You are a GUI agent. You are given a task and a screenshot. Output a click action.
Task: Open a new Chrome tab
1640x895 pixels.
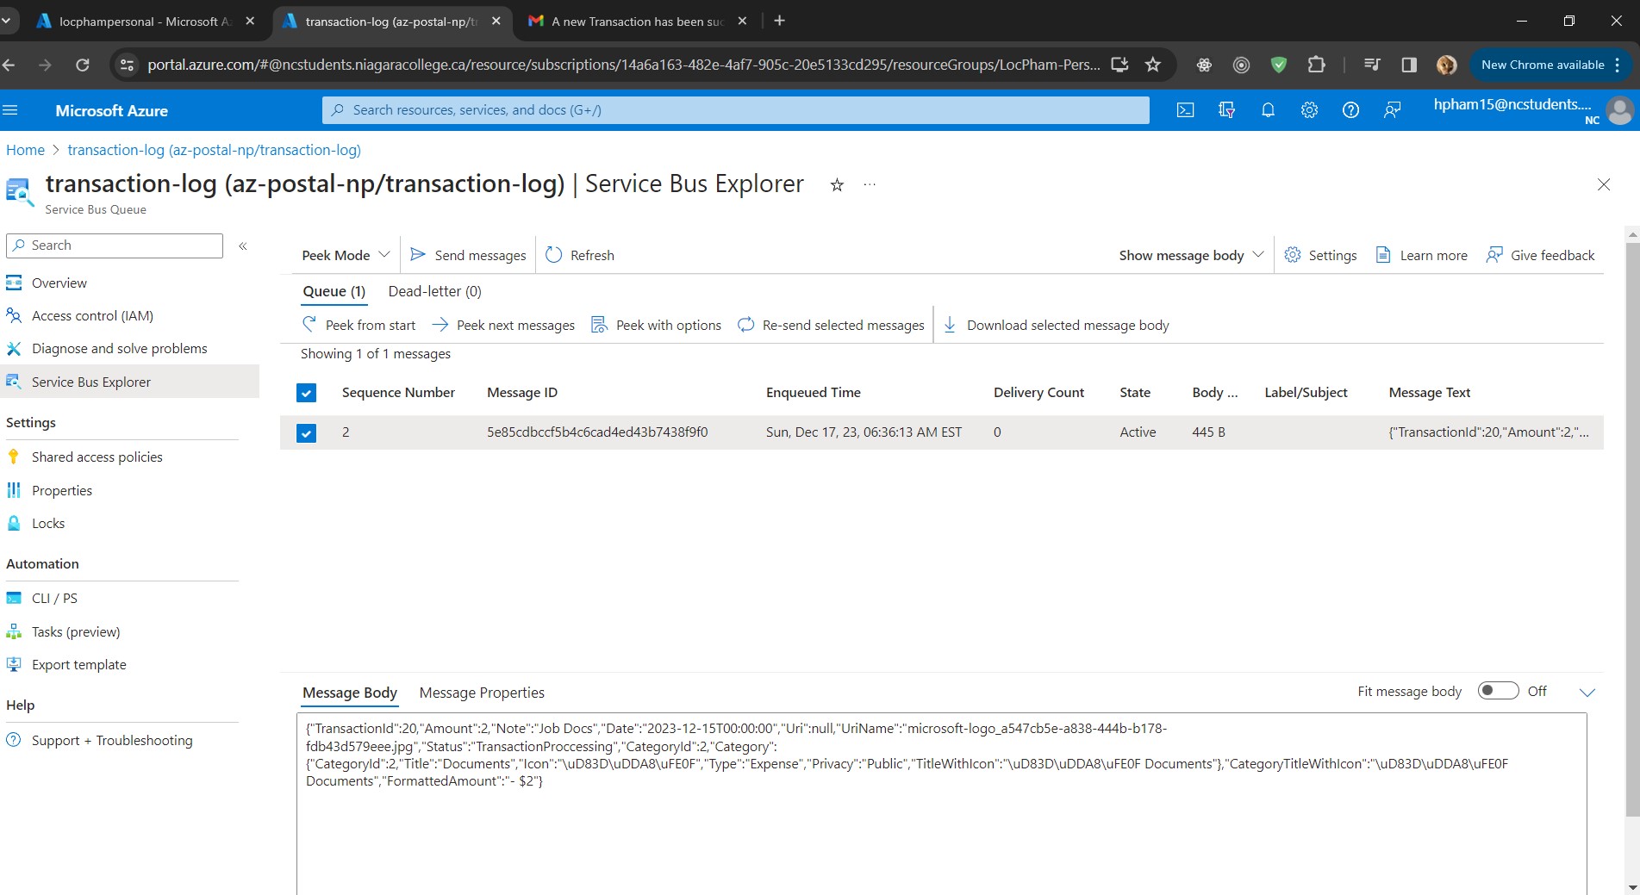(x=779, y=21)
